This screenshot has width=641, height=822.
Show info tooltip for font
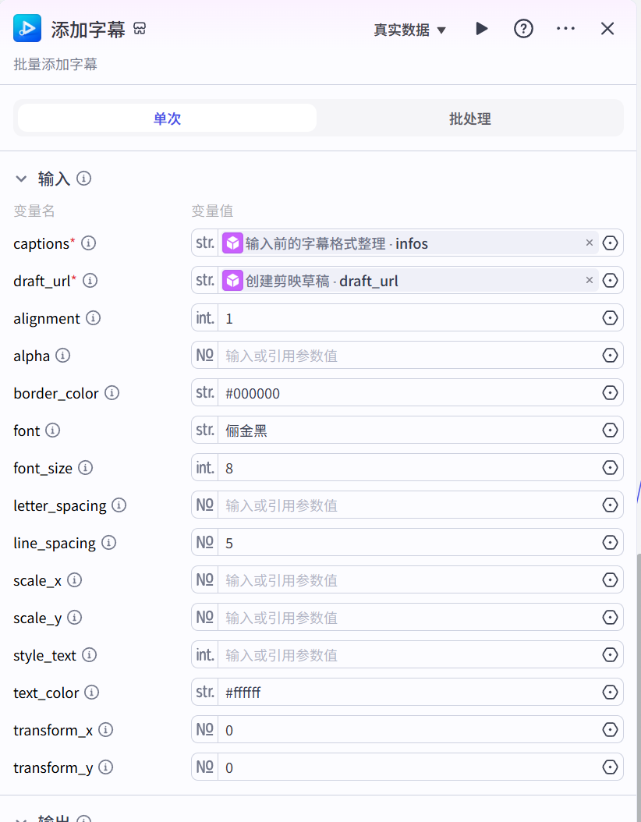pyautogui.click(x=52, y=430)
